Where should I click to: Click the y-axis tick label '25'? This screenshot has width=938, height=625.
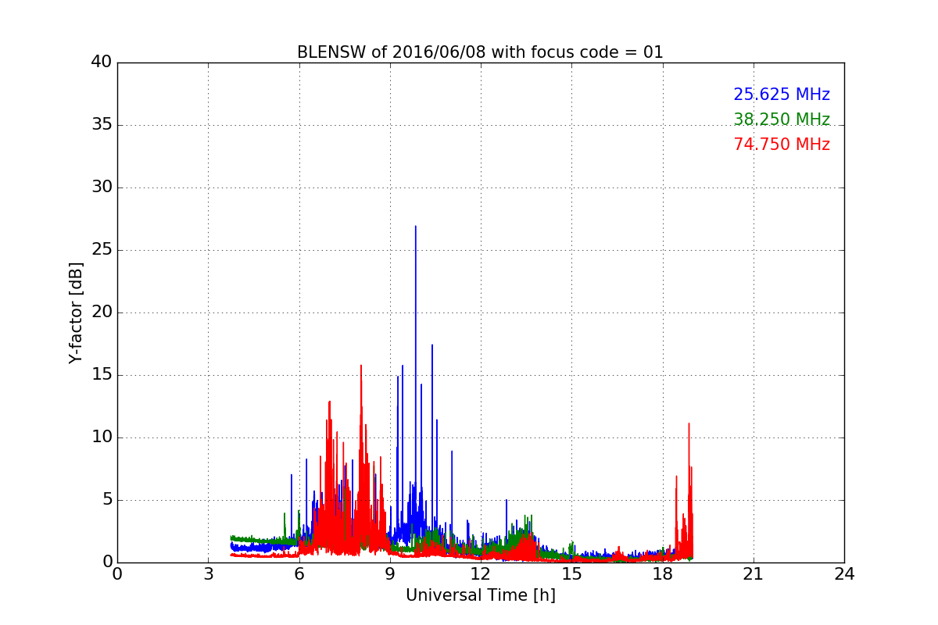pos(102,250)
